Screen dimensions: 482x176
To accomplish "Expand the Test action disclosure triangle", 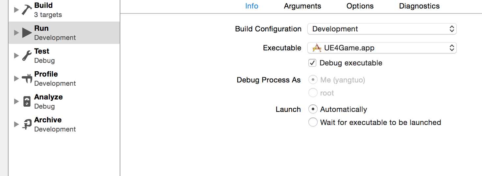I will 16,56.
